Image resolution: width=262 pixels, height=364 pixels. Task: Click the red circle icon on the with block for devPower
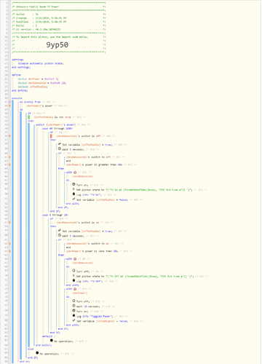point(75,289)
